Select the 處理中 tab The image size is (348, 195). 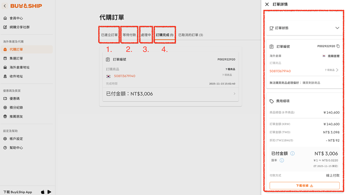click(146, 35)
